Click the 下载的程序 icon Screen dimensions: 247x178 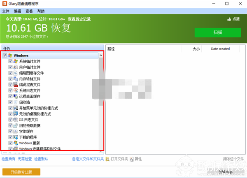[x=16, y=137]
